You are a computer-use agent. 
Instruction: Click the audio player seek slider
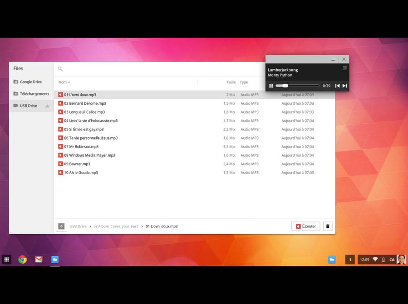click(x=297, y=86)
